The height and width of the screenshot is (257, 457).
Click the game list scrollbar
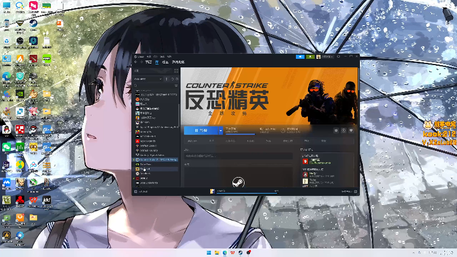[179, 115]
